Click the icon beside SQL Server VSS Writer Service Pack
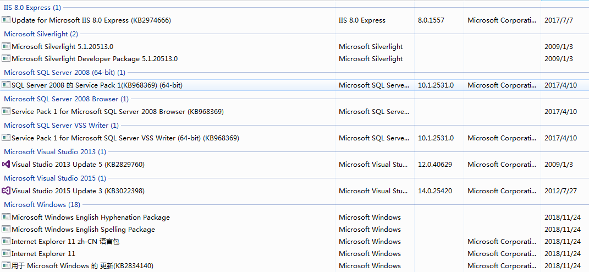The width and height of the screenshot is (589, 272). pos(5,138)
